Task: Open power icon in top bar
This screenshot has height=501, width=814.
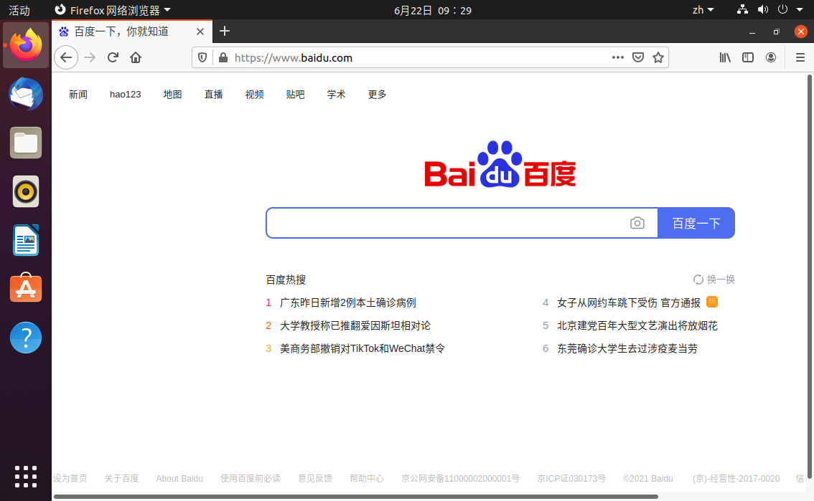Action: coord(782,10)
